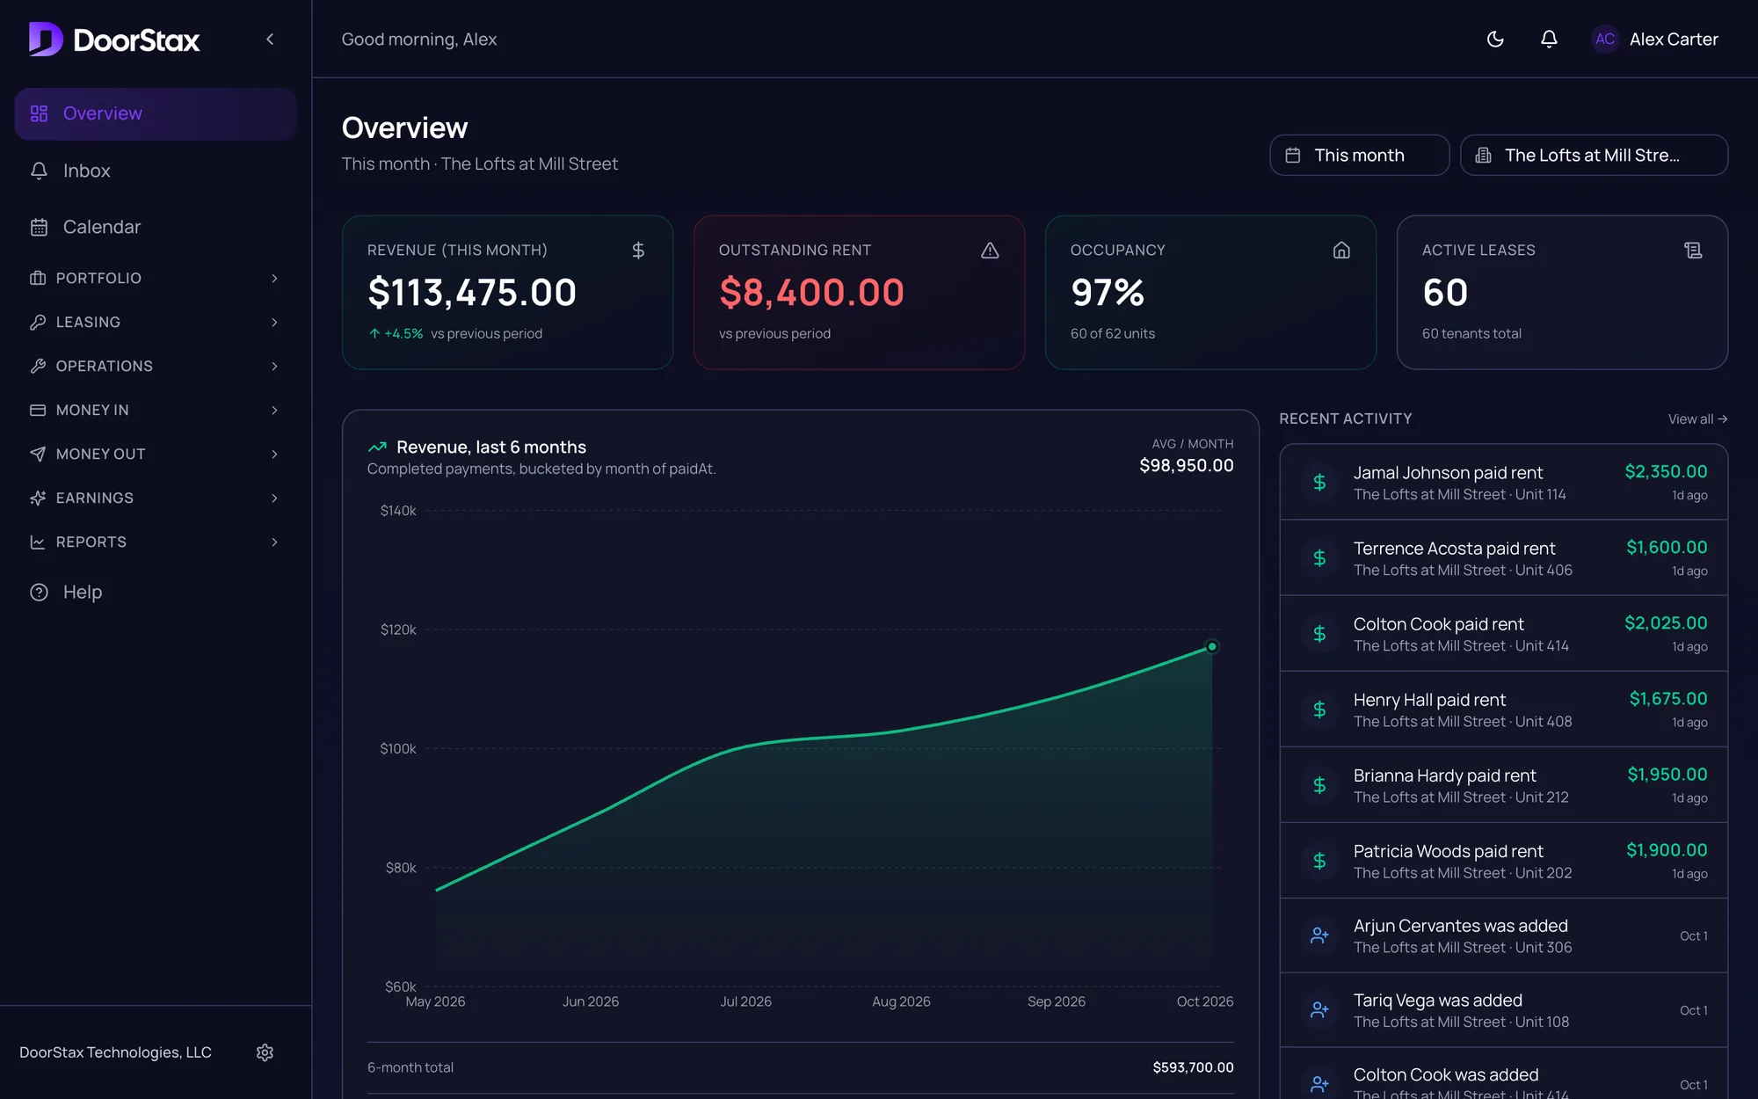Click the 6-month total $593,700.00 value

point(1193,1067)
